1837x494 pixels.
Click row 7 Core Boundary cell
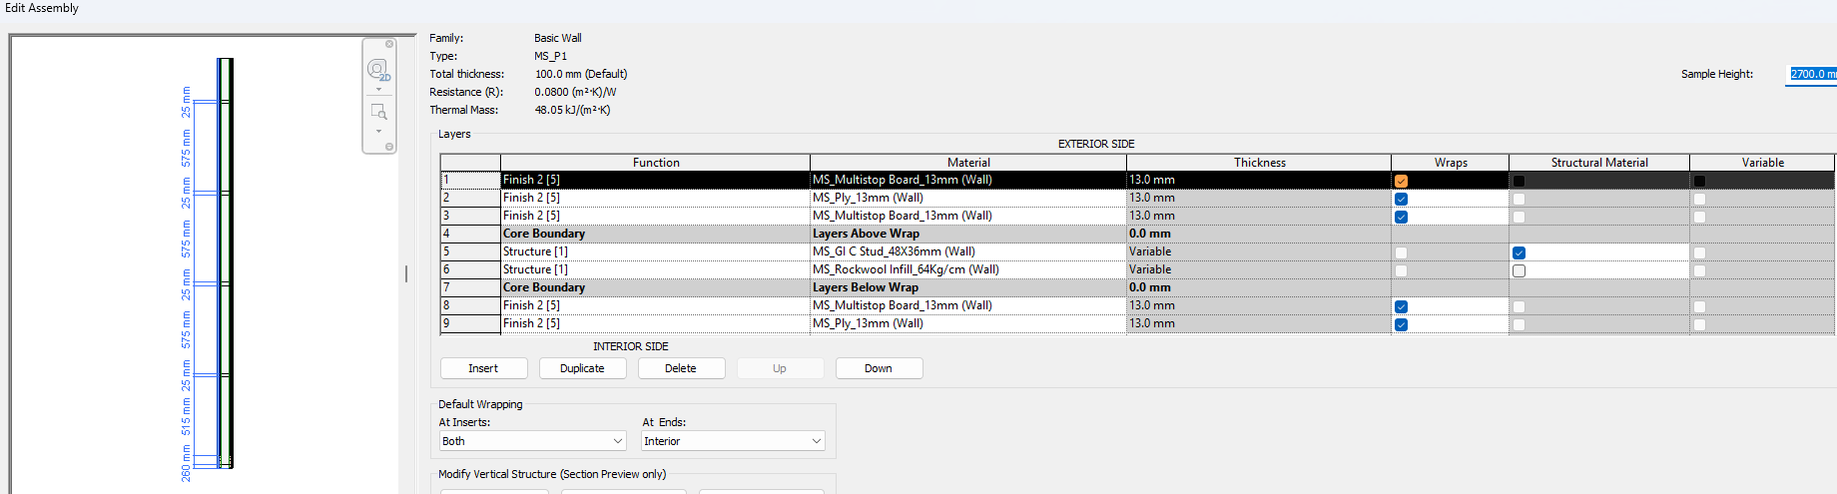tap(655, 288)
